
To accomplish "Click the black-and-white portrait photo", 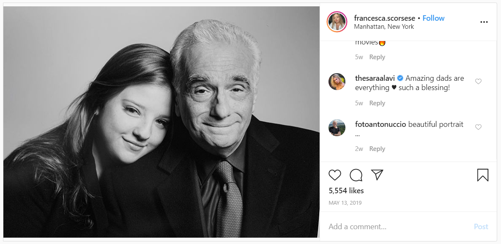I will 162,122.
